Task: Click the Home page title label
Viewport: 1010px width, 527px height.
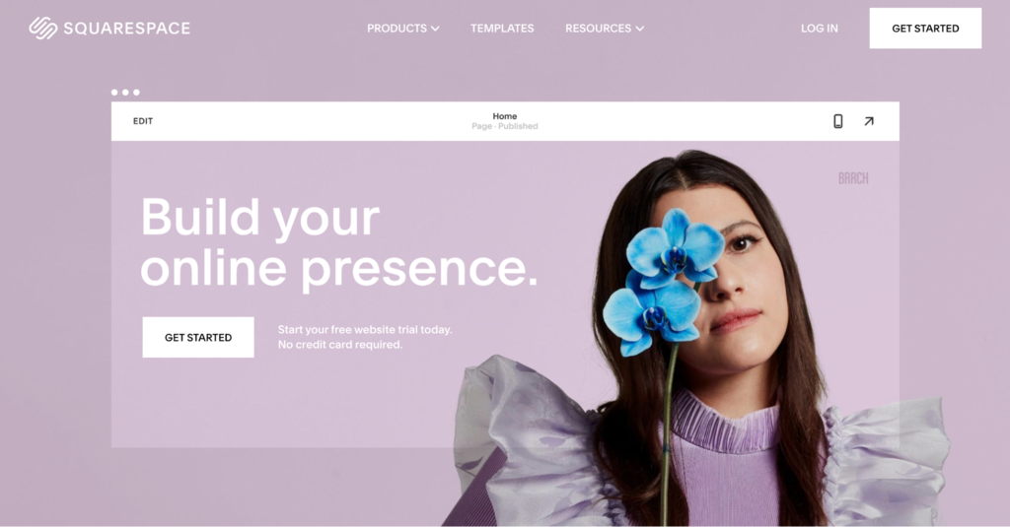Action: [505, 116]
